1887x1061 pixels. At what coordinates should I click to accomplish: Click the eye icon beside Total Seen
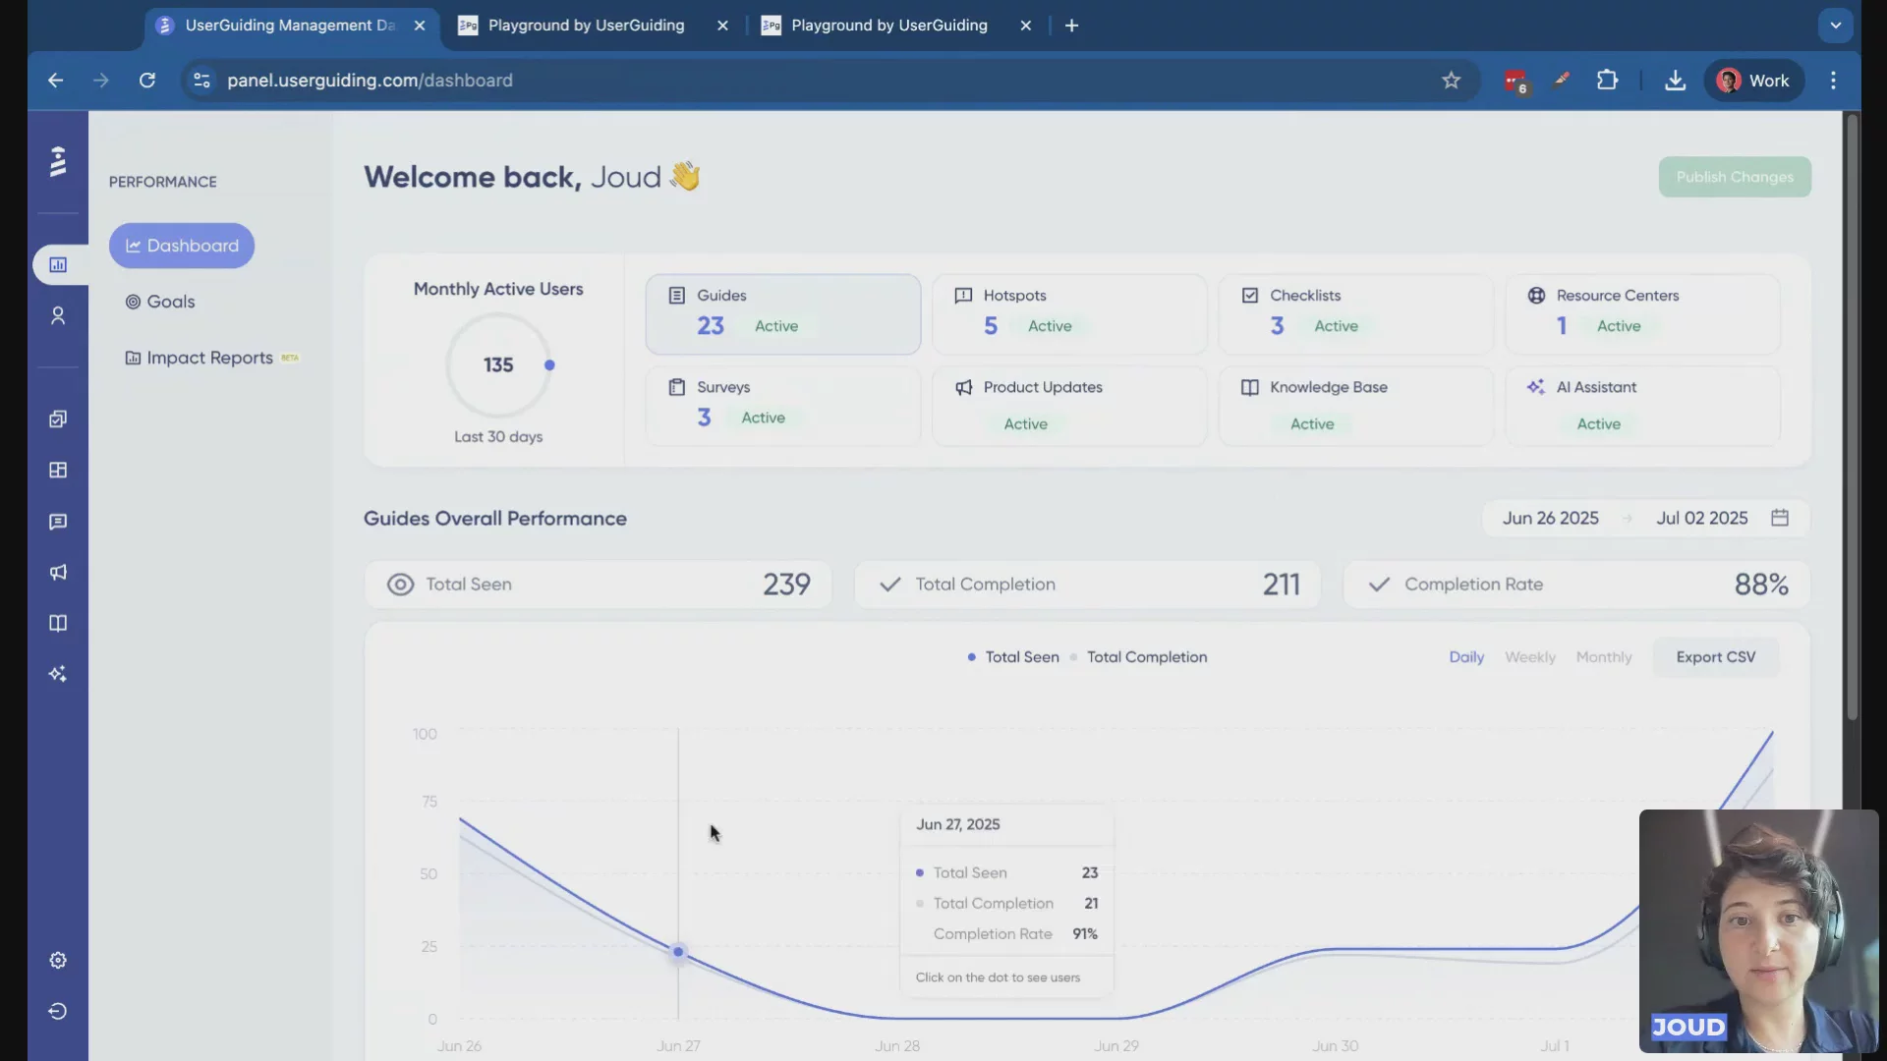click(x=400, y=585)
